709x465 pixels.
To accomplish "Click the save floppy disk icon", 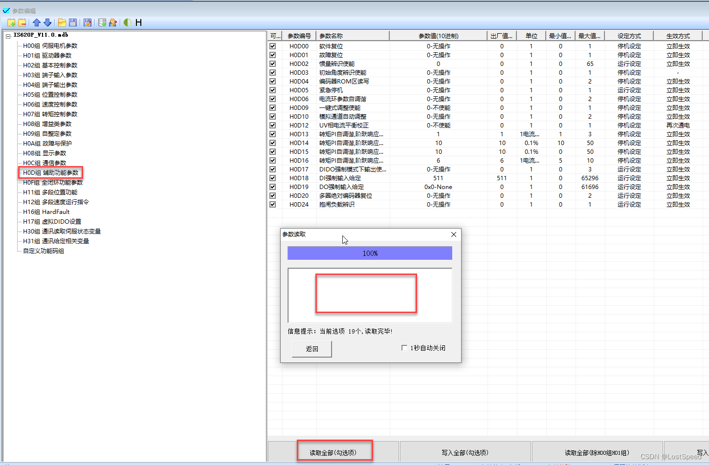I will (x=73, y=22).
